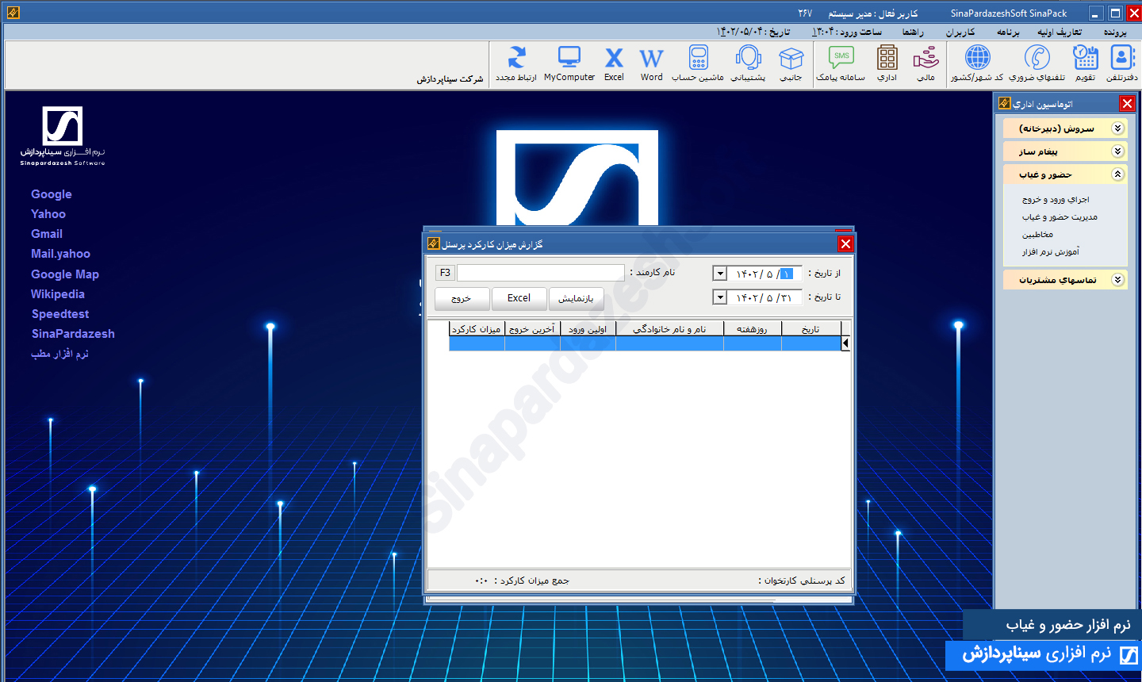Open the کد شهر/کشور globe icon
The image size is (1142, 682).
[x=977, y=63]
